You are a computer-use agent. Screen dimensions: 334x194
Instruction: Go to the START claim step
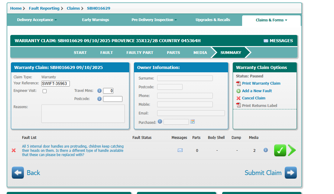tap(80, 53)
